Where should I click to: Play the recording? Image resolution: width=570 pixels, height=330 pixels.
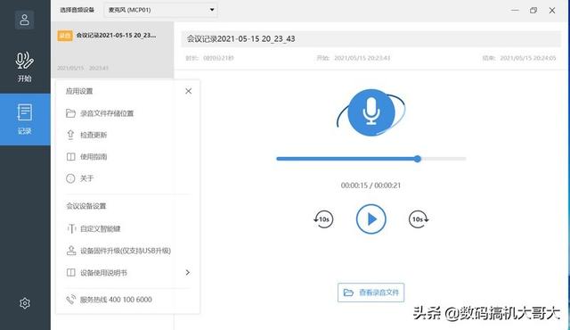[370, 219]
